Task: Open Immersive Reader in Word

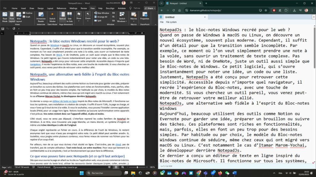Action: click(41, 17)
